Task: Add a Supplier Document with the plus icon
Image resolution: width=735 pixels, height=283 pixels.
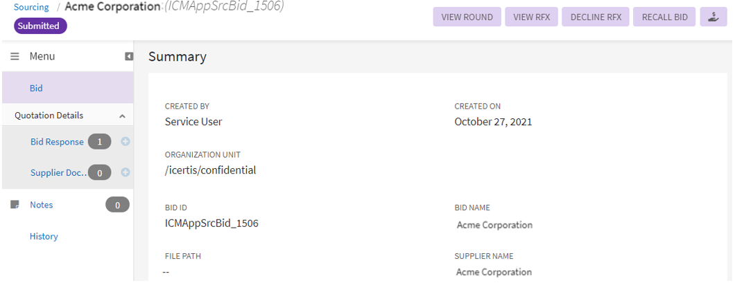Action: pyautogui.click(x=126, y=172)
